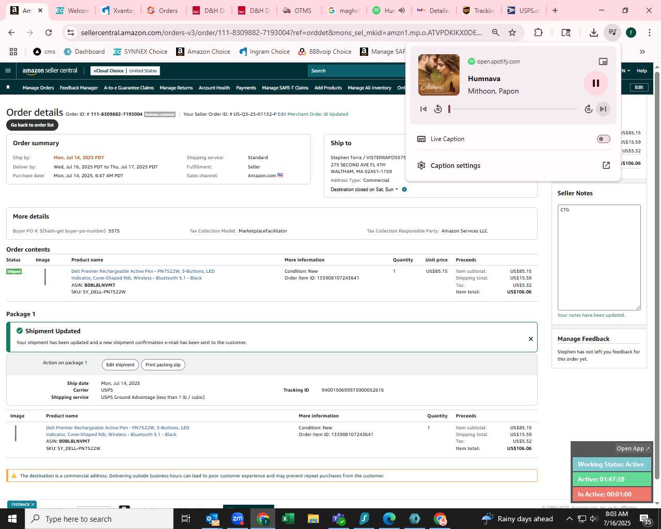This screenshot has width=661, height=529.
Task: Open Manage Orders menu item
Action: [38, 88]
